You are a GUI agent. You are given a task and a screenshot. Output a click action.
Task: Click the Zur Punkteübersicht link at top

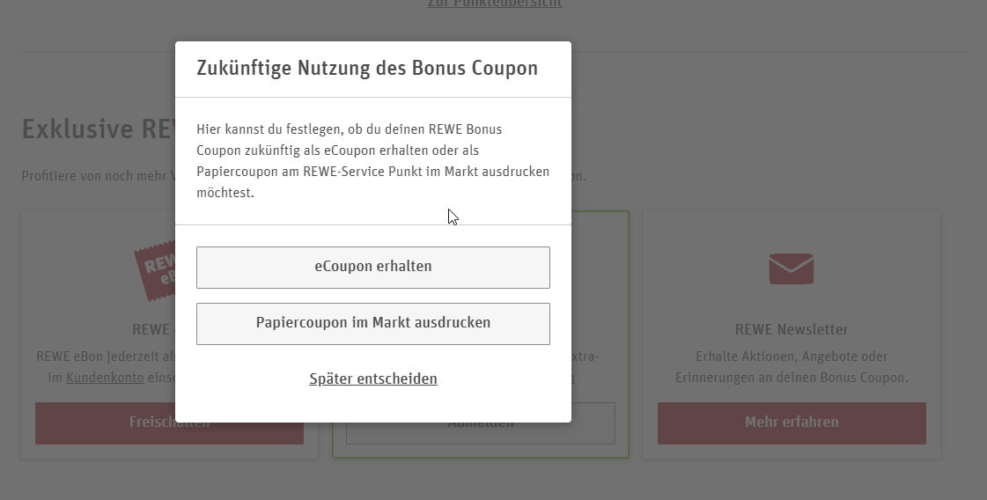pos(494,4)
